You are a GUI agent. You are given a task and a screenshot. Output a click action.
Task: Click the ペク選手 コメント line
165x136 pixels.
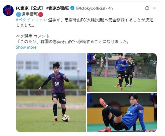click(x=33, y=36)
